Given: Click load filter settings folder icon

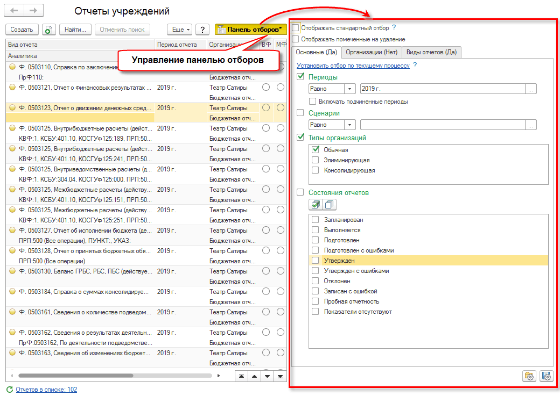Looking at the screenshot, I should pos(529,376).
